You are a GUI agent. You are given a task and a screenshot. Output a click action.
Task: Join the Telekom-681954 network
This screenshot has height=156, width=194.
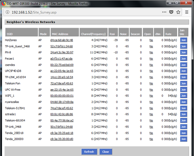(x=183, y=120)
